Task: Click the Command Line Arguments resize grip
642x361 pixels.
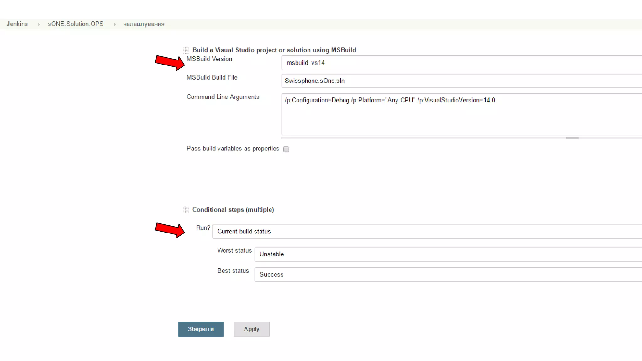Action: 572,138
